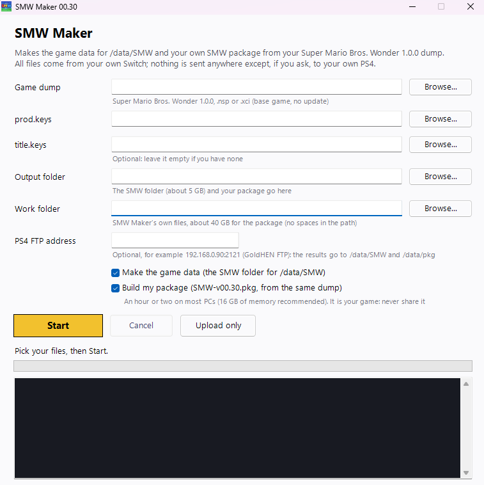Screen dimensions: 484x485
Task: Uncheck Build my package checkbox
Action: (x=115, y=288)
